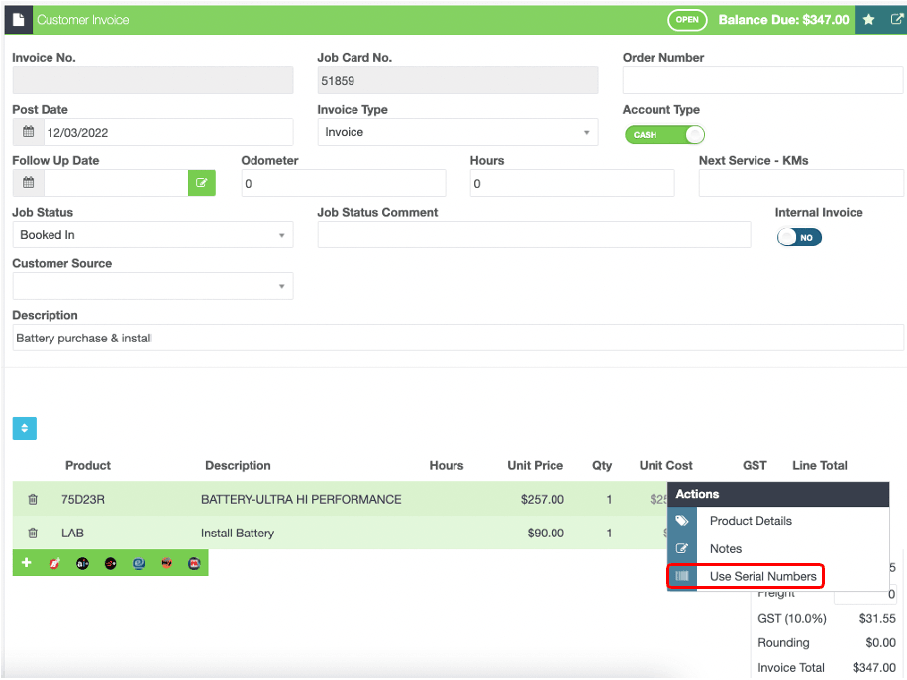Image resolution: width=907 pixels, height=680 pixels.
Task: Add a new line with the plus icon
Action: coord(26,562)
